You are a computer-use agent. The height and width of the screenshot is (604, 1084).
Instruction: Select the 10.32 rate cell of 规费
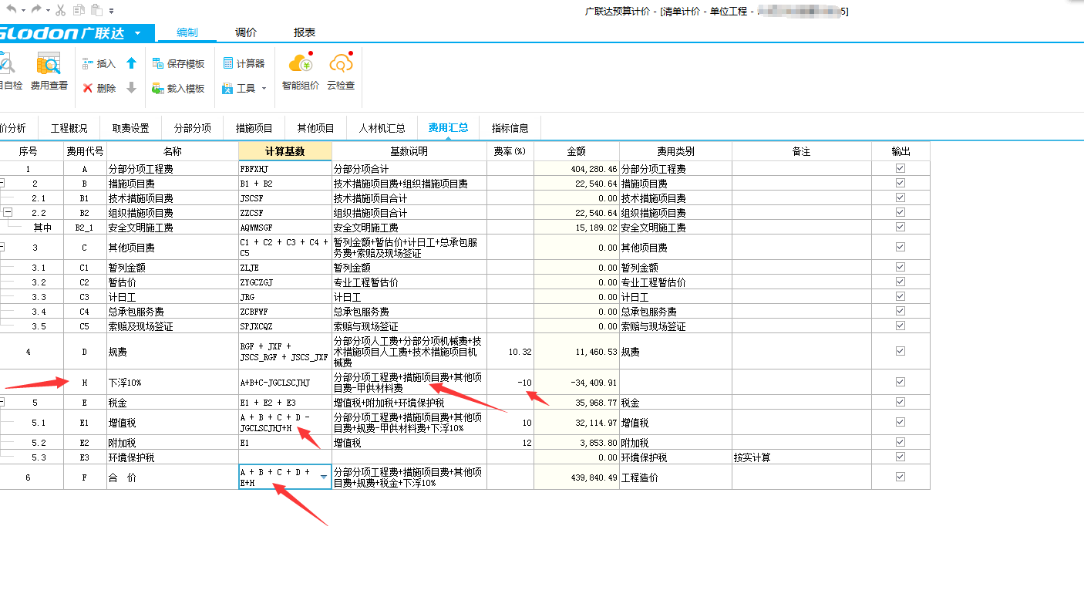click(x=510, y=352)
